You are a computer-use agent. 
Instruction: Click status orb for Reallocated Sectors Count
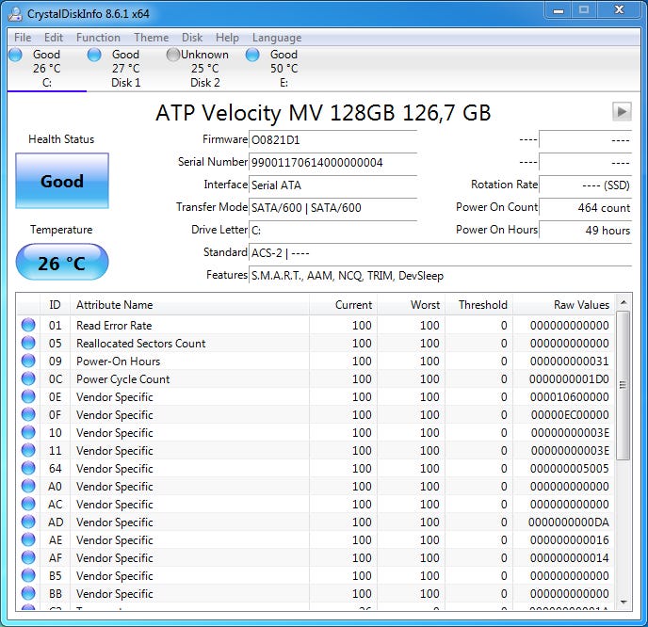[x=28, y=344]
